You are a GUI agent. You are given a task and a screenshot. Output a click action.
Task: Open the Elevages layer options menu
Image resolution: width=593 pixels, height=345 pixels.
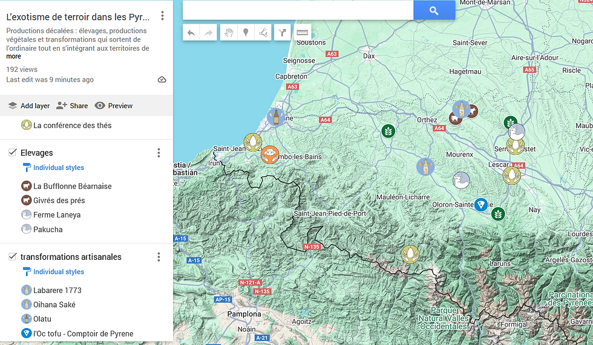coord(159,153)
